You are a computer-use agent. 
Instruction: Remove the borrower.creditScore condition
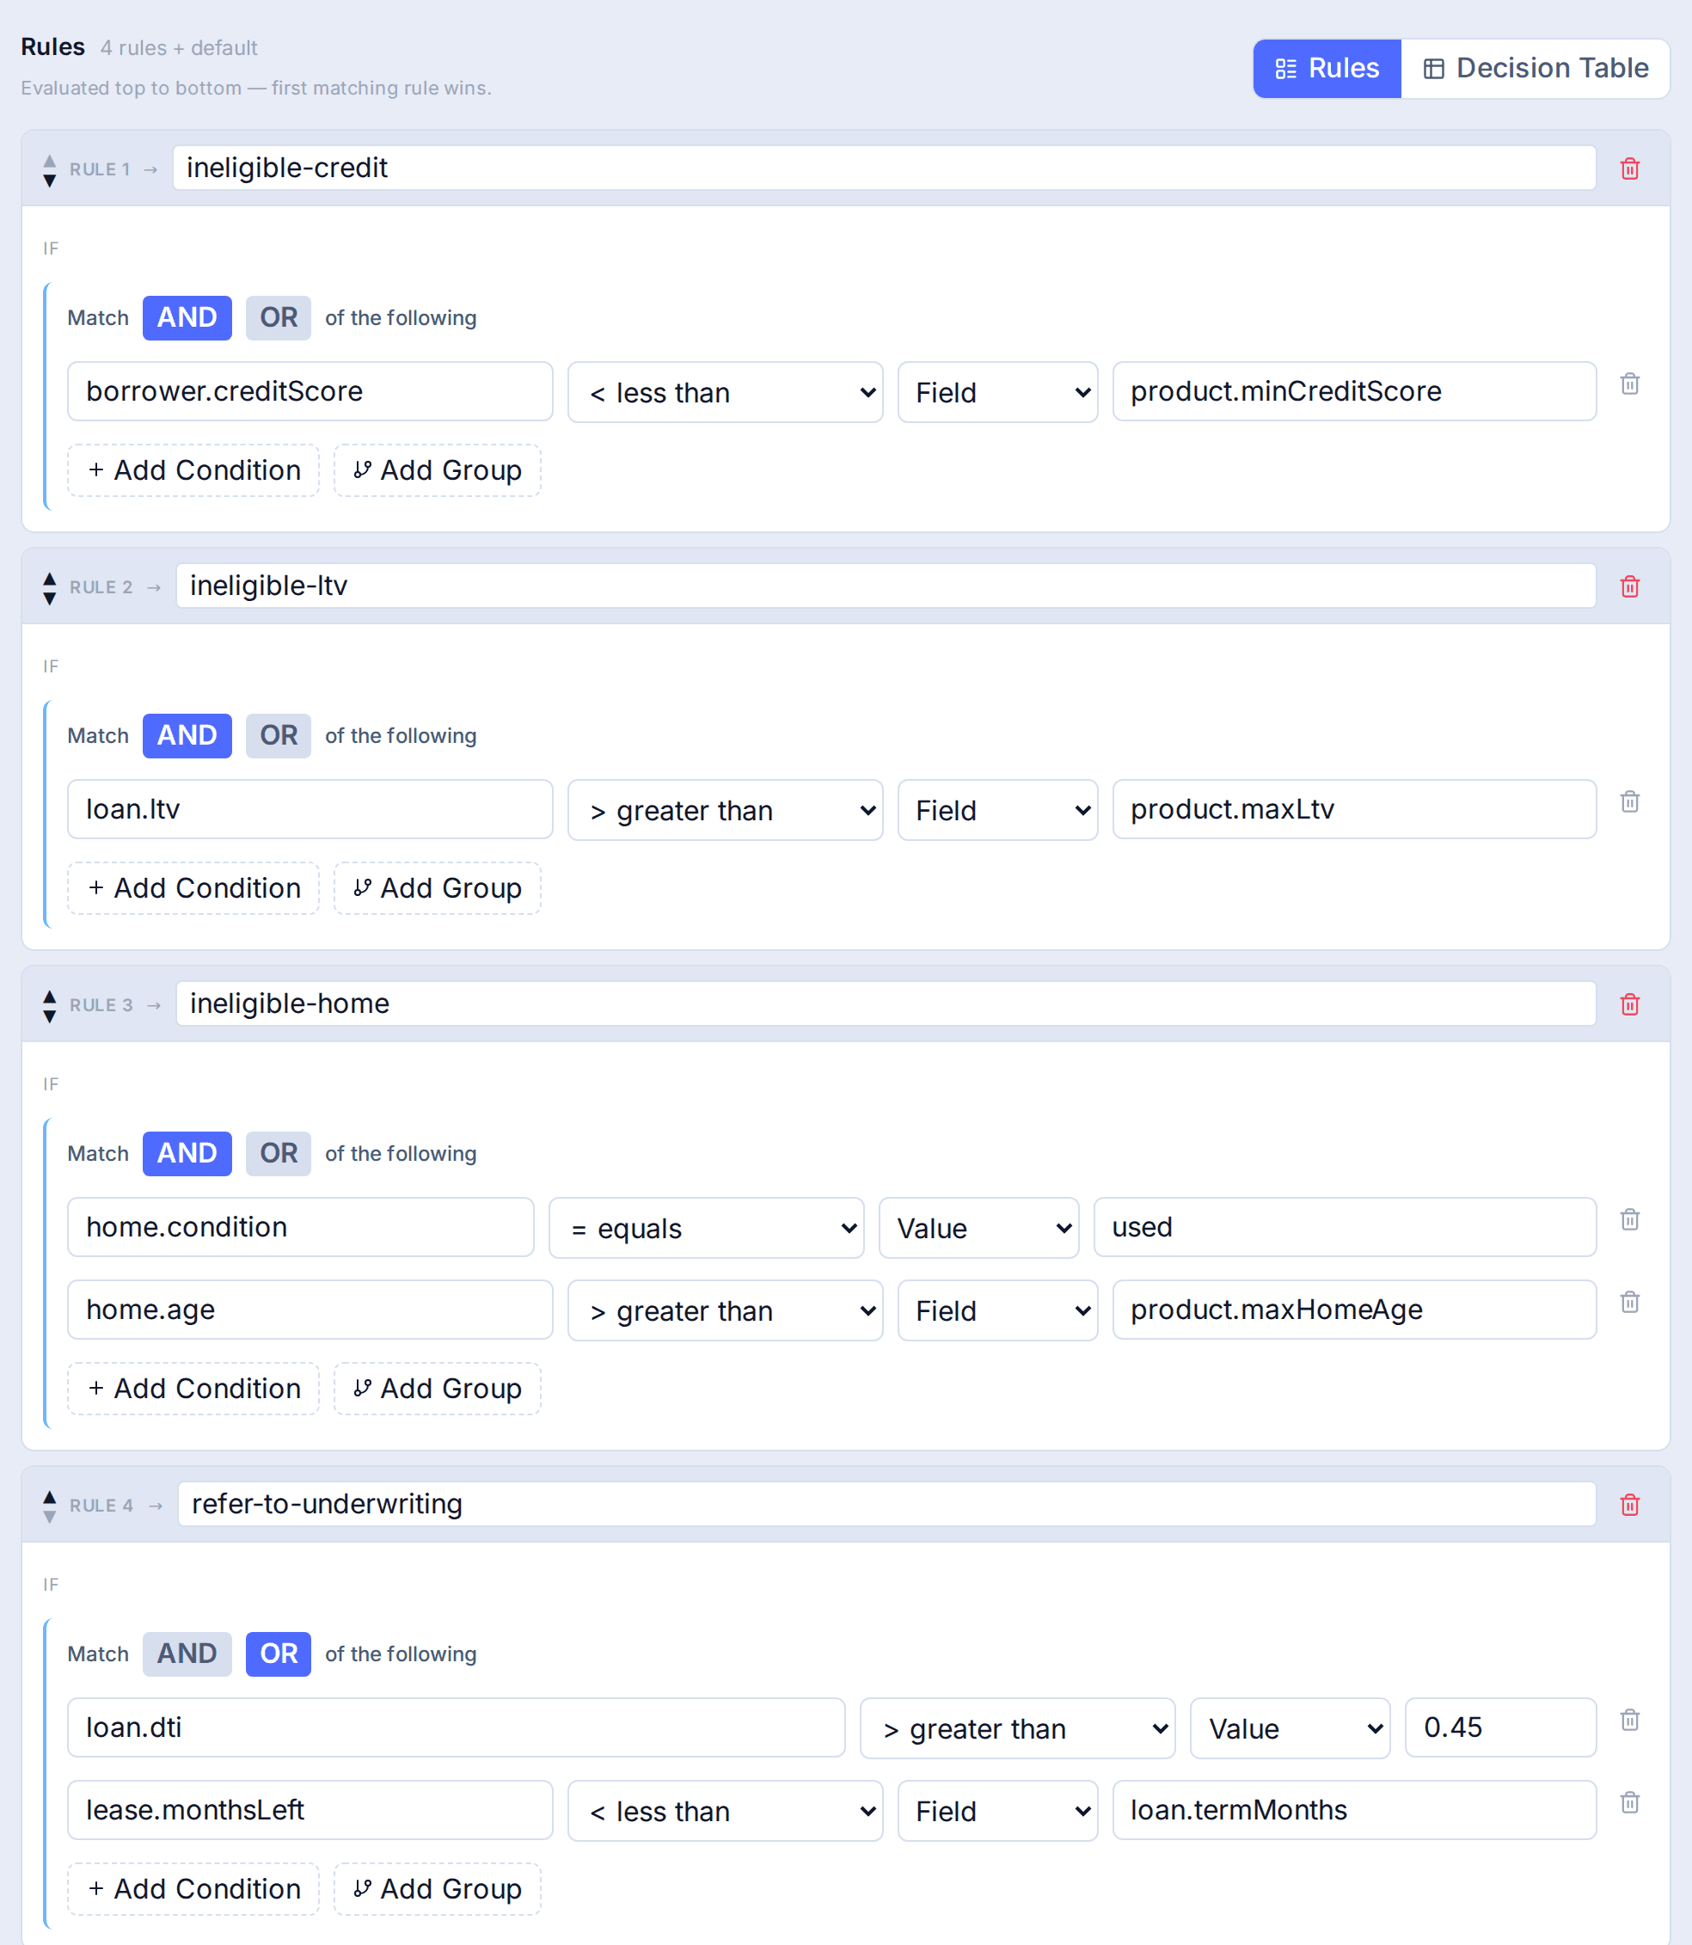click(x=1628, y=384)
